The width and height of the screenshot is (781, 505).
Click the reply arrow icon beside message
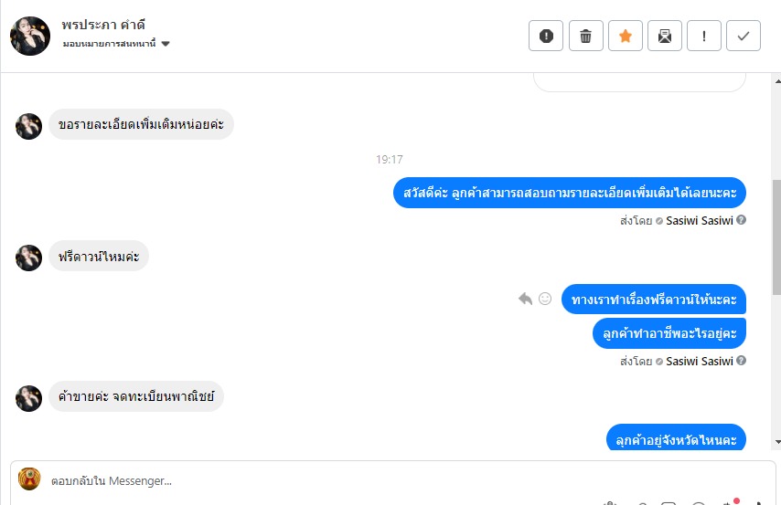(x=525, y=299)
